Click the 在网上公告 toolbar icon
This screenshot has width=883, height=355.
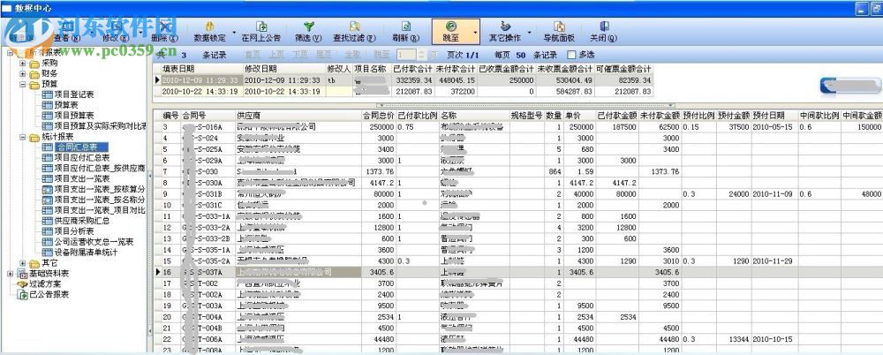point(260,26)
